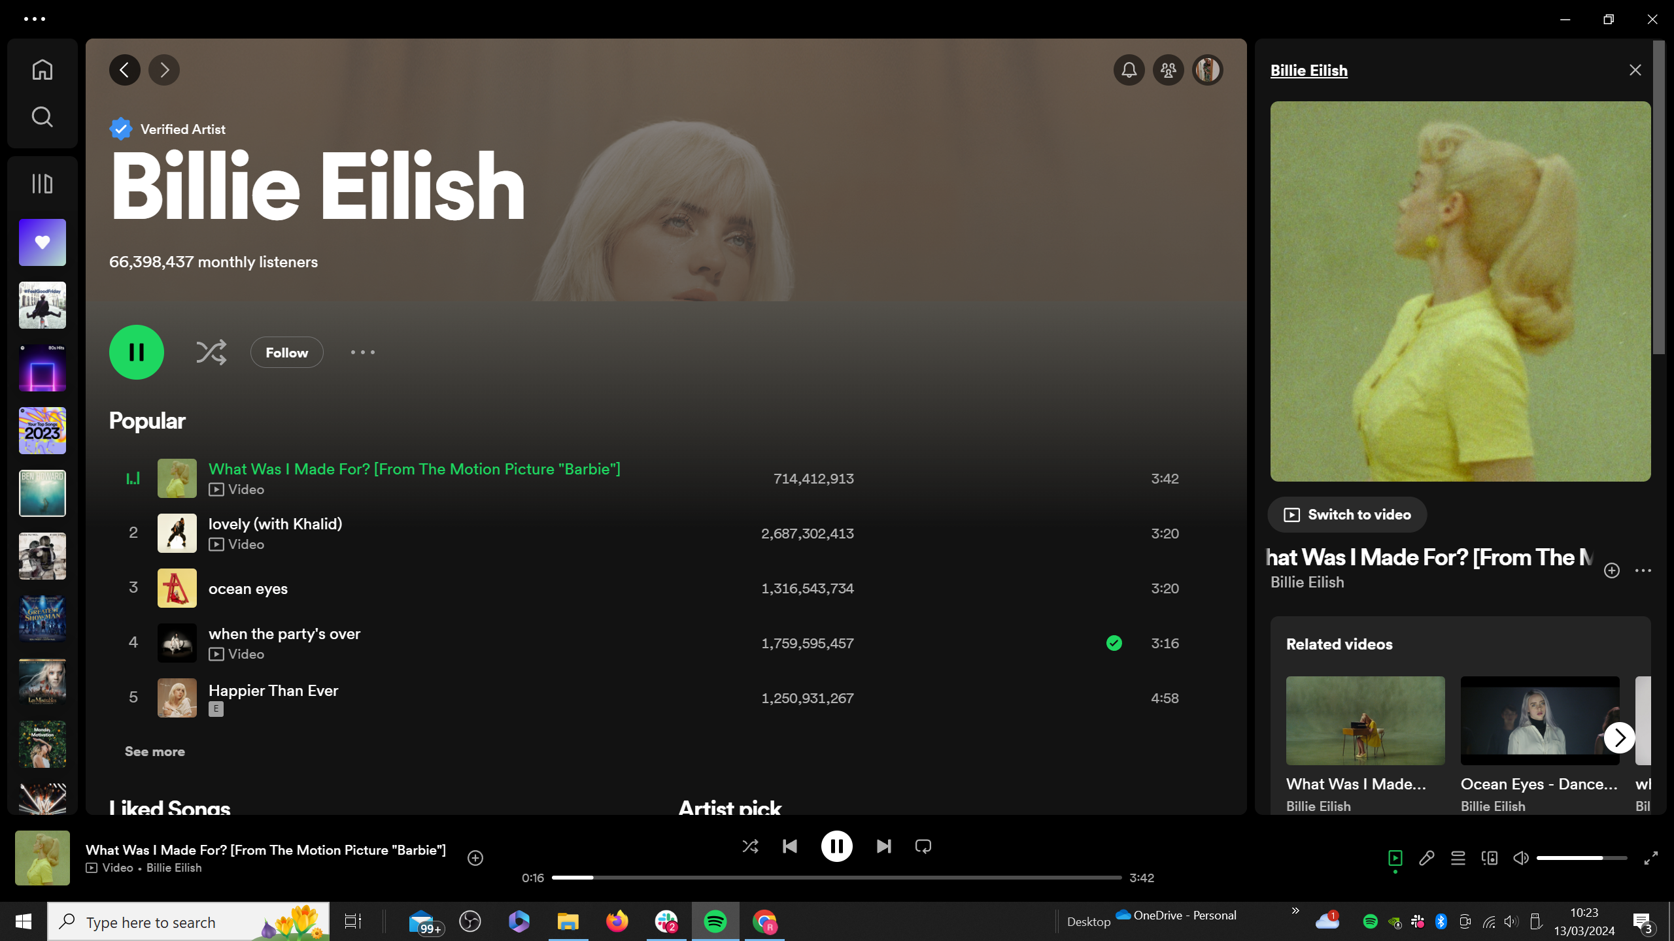Open Connect to a device

[1490, 858]
